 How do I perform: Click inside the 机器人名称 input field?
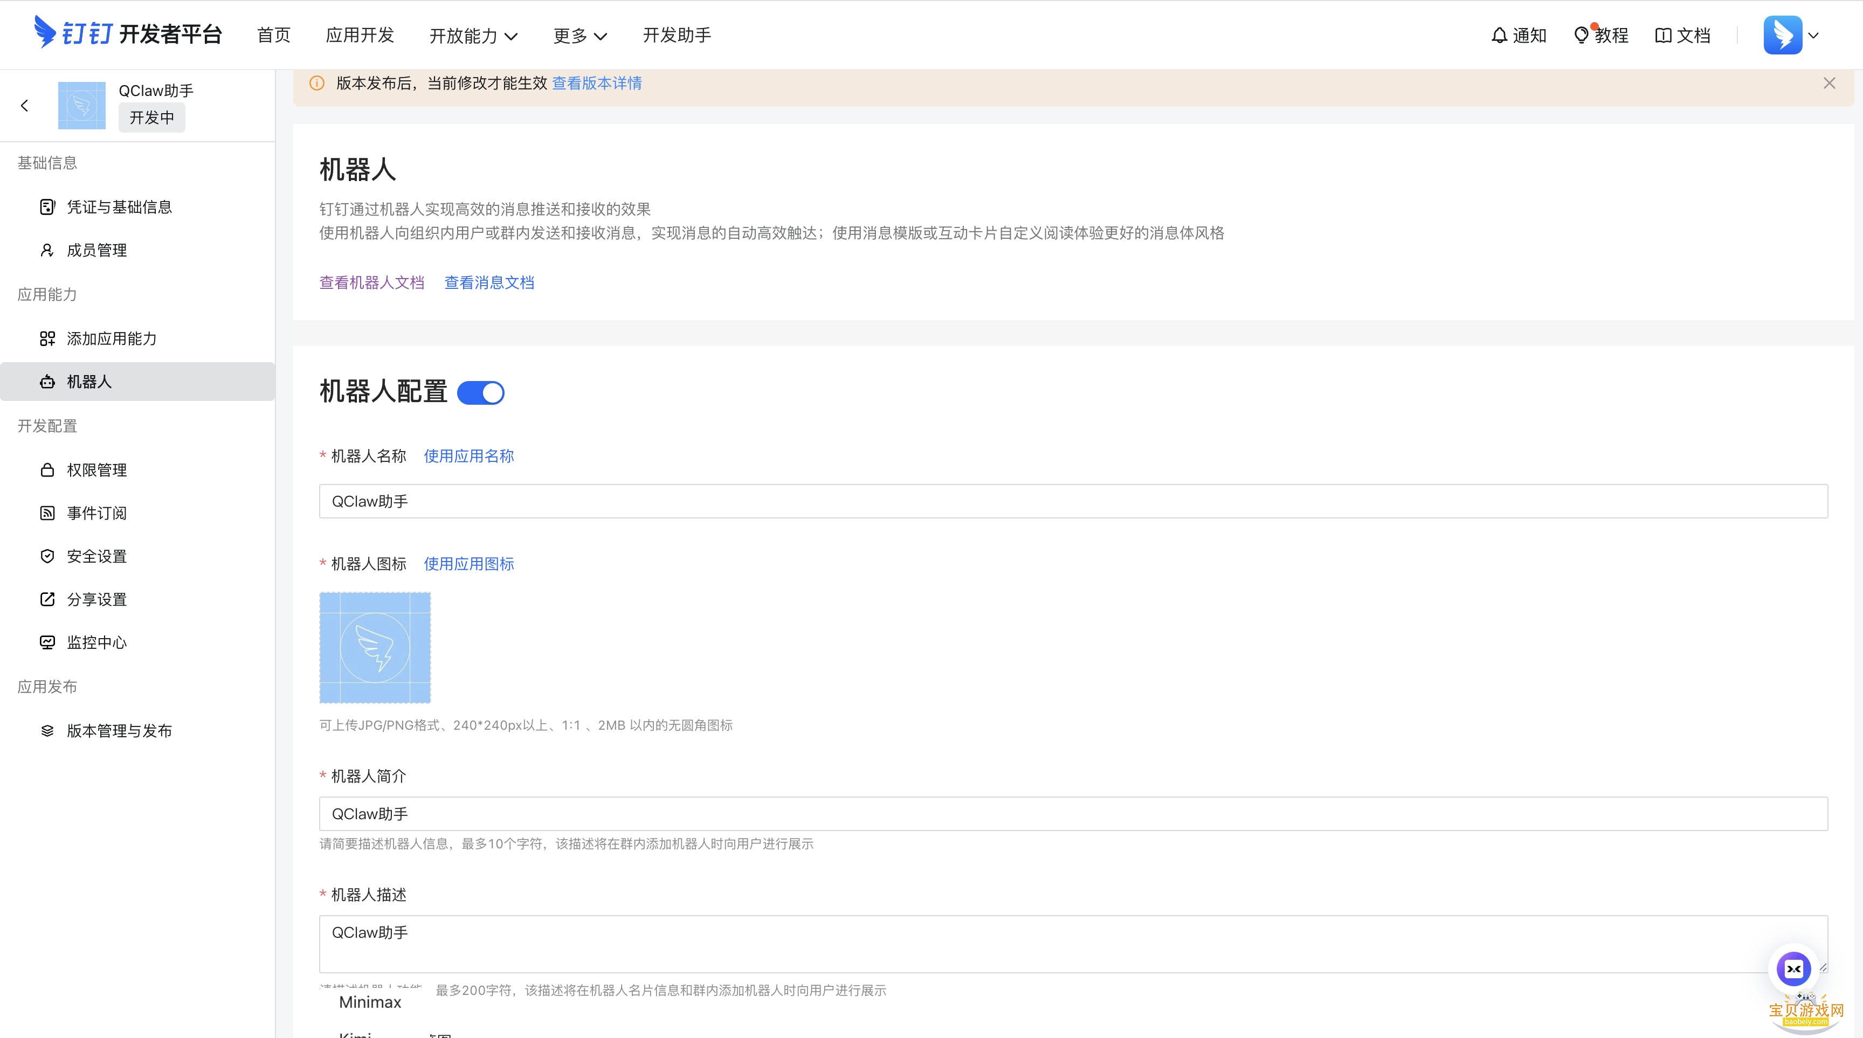click(x=723, y=501)
